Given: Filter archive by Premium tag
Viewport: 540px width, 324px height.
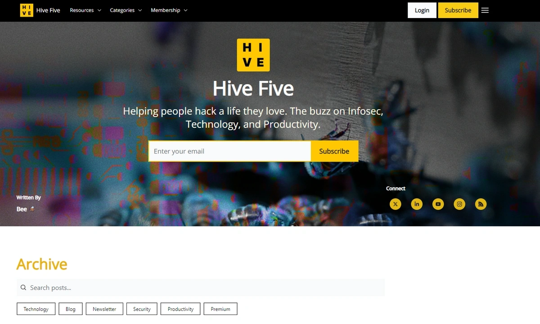Looking at the screenshot, I should click(x=220, y=309).
